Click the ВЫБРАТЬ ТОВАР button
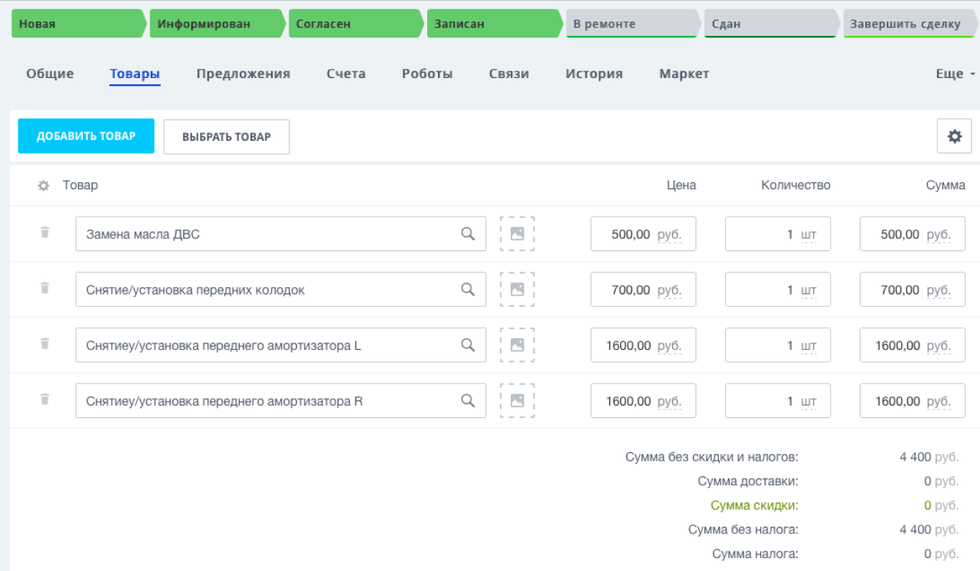Screen dimensions: 980x571 tap(227, 137)
